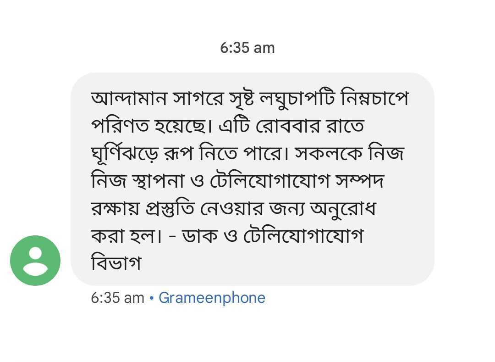The image size is (495, 362).
Task: Click the 6:35 am header timestamp above the message
Action: pos(247,48)
